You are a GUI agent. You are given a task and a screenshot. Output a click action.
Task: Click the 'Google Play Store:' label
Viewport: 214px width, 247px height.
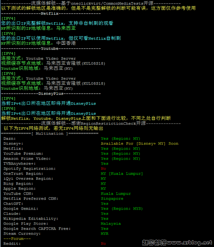[26, 224]
